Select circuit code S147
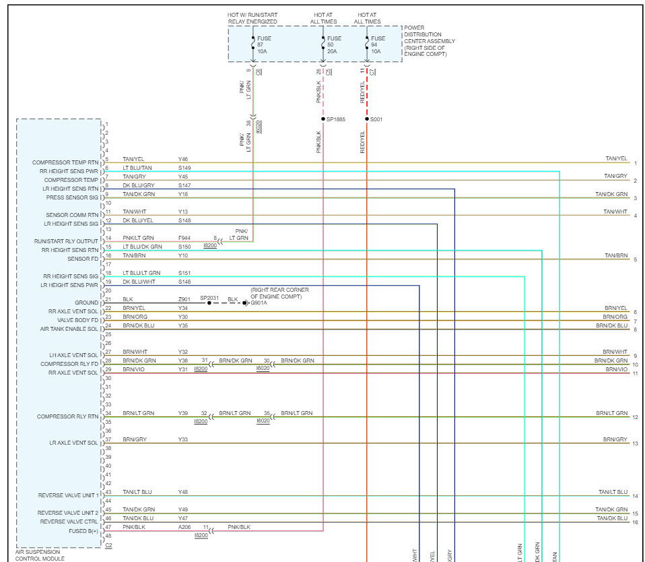 click(x=184, y=185)
